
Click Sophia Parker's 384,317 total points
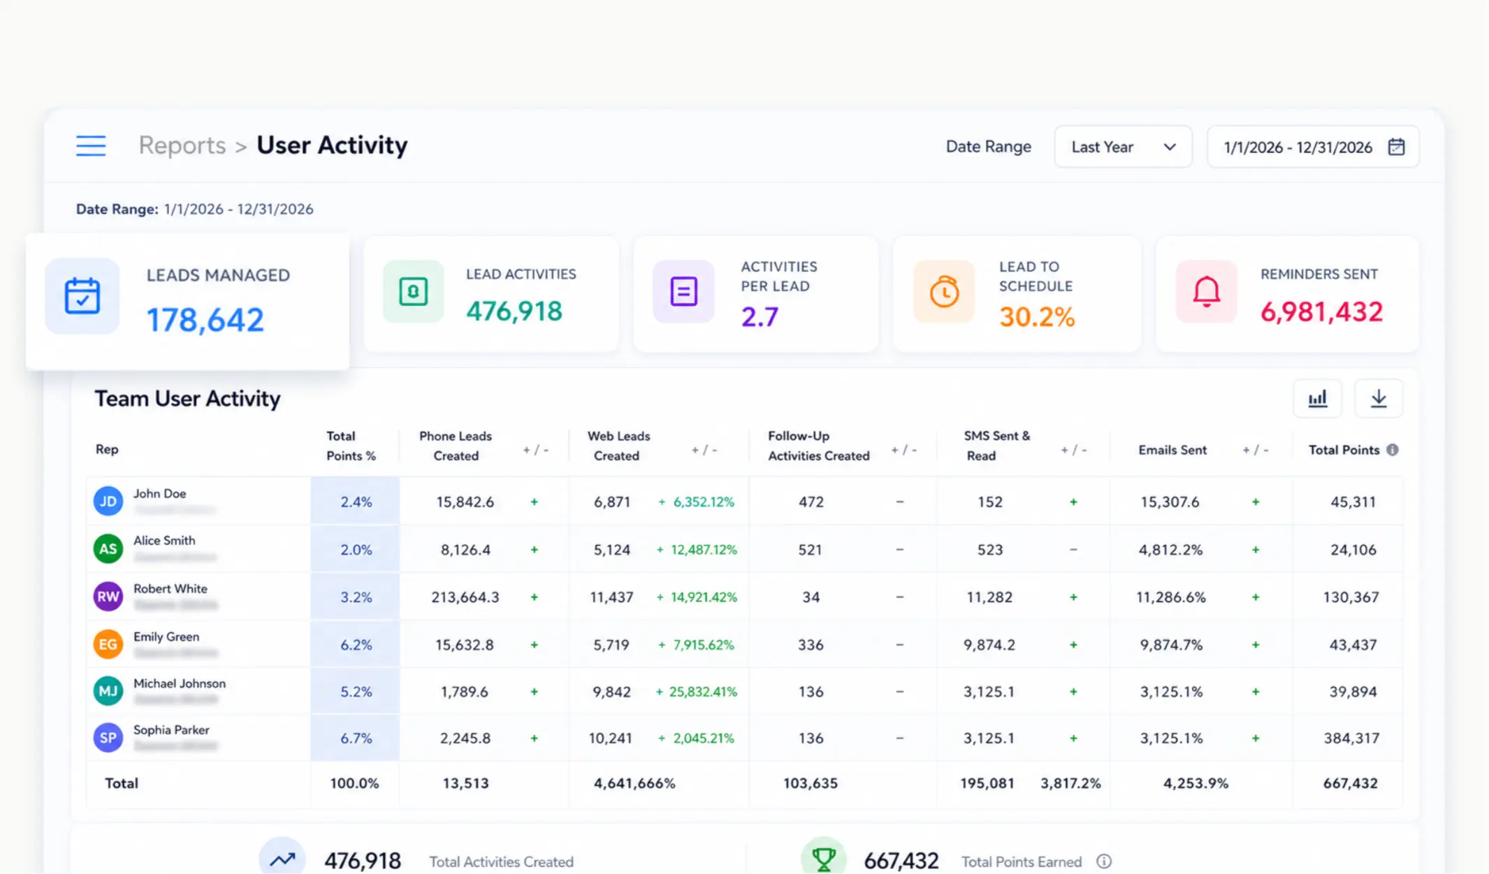[1351, 738]
